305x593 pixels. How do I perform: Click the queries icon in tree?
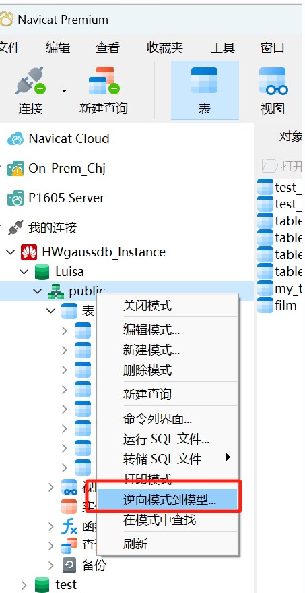pos(69,546)
